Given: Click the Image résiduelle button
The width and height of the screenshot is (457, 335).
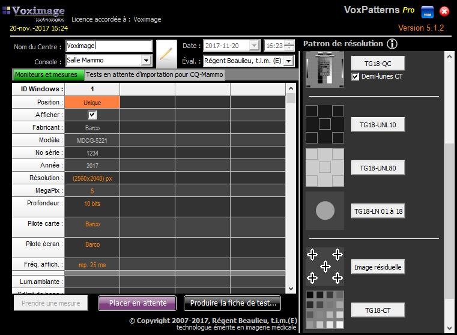Looking at the screenshot, I should (x=378, y=267).
